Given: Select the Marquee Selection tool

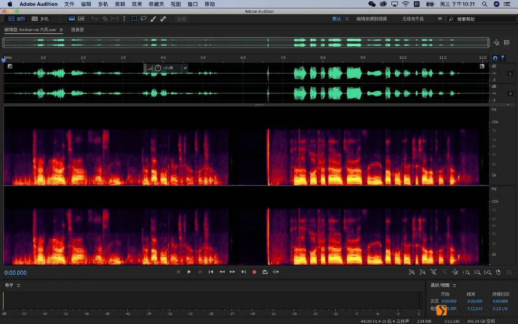Looking at the screenshot, I should pos(134,19).
